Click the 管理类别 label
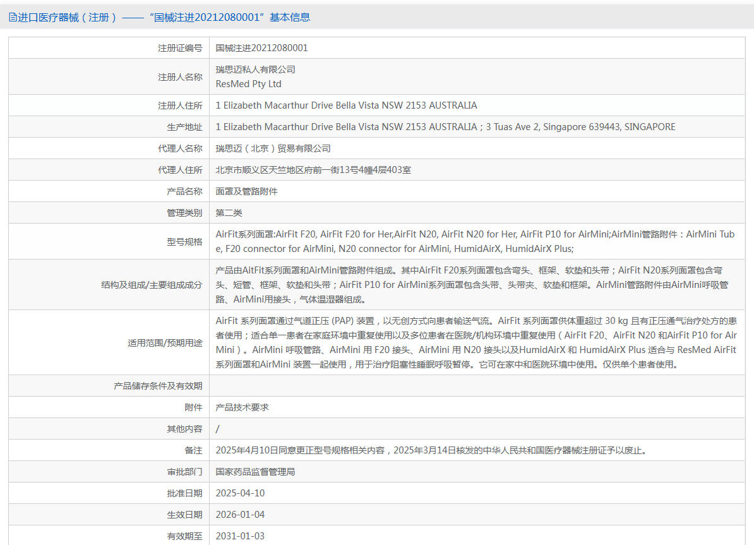Screen dimensions: 754x545 coord(184,213)
